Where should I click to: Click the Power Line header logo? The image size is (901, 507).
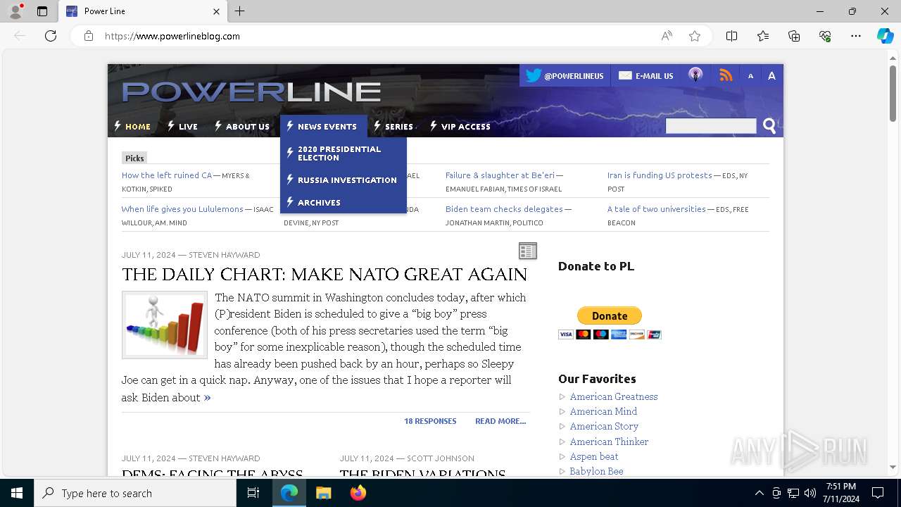[x=251, y=92]
